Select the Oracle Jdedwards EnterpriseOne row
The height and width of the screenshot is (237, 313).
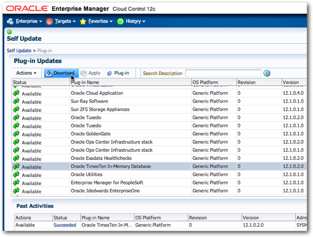tap(159, 191)
